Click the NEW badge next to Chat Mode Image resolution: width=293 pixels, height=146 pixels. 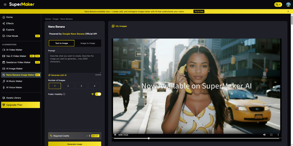click(x=37, y=36)
